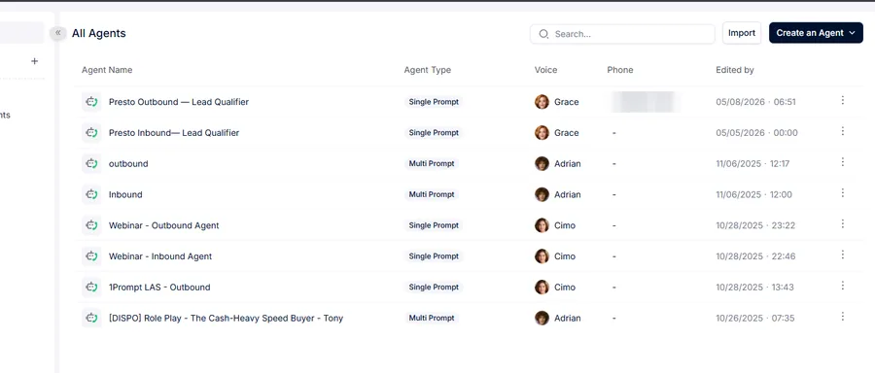Open the Presto Inbound— Lead Qualifier agent
The image size is (875, 373).
pyautogui.click(x=174, y=133)
